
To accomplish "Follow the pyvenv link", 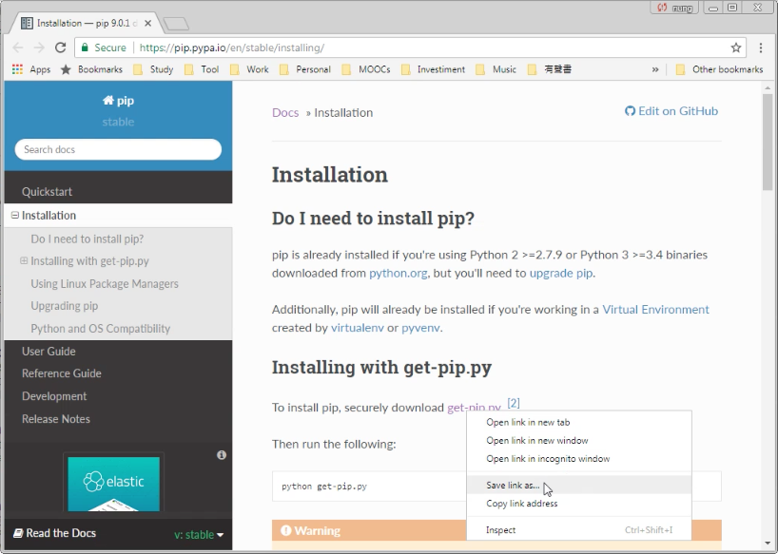I will (x=420, y=328).
